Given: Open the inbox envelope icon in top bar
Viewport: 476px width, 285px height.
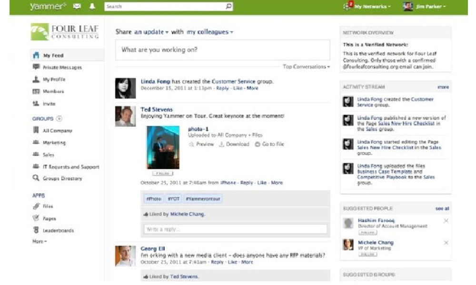Looking at the screenshot, I should point(77,6).
